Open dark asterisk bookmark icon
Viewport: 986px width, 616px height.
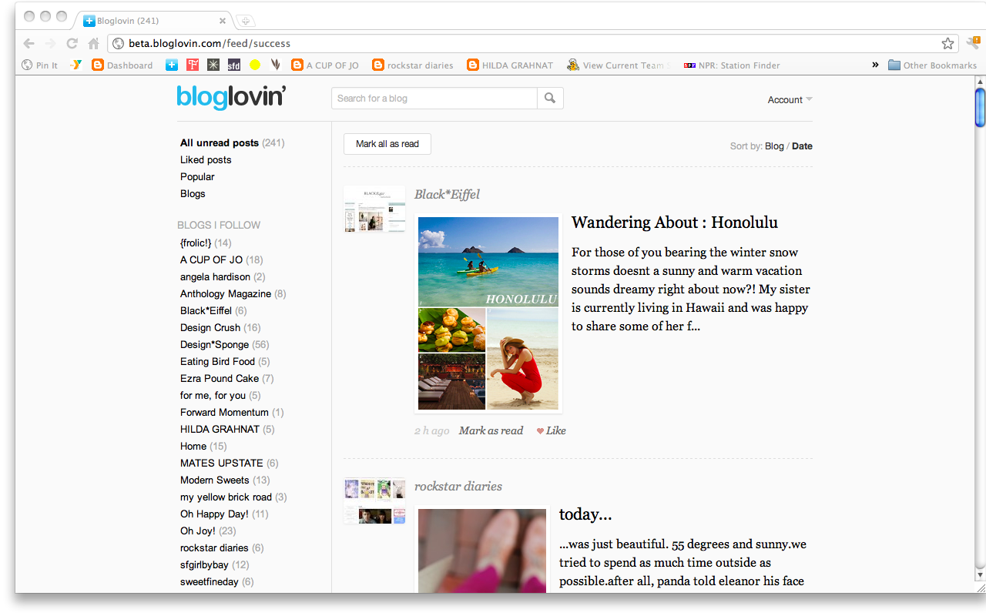213,65
